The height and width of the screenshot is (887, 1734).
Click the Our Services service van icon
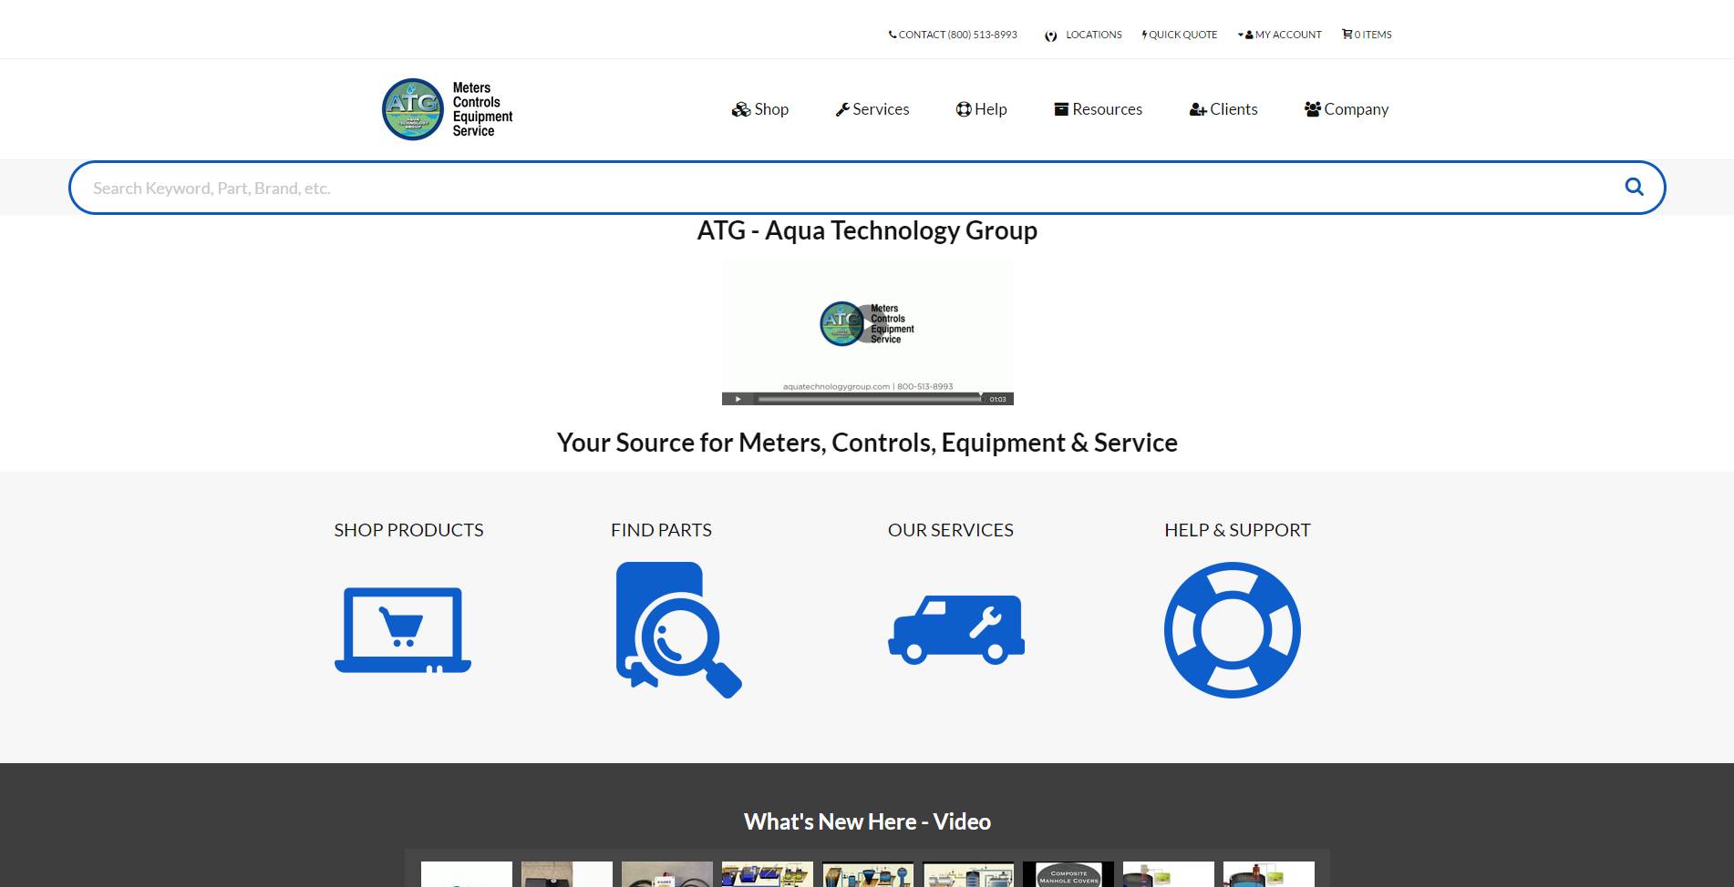[x=955, y=629]
